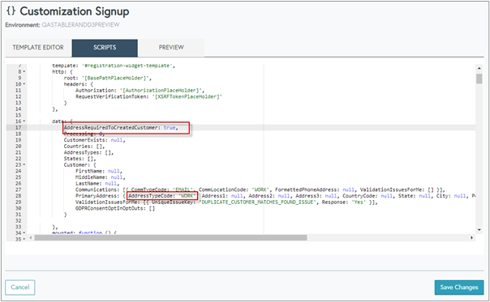This screenshot has height=302, width=490.
Task: Click the vertical scrollbar down arrow
Action: point(479,230)
